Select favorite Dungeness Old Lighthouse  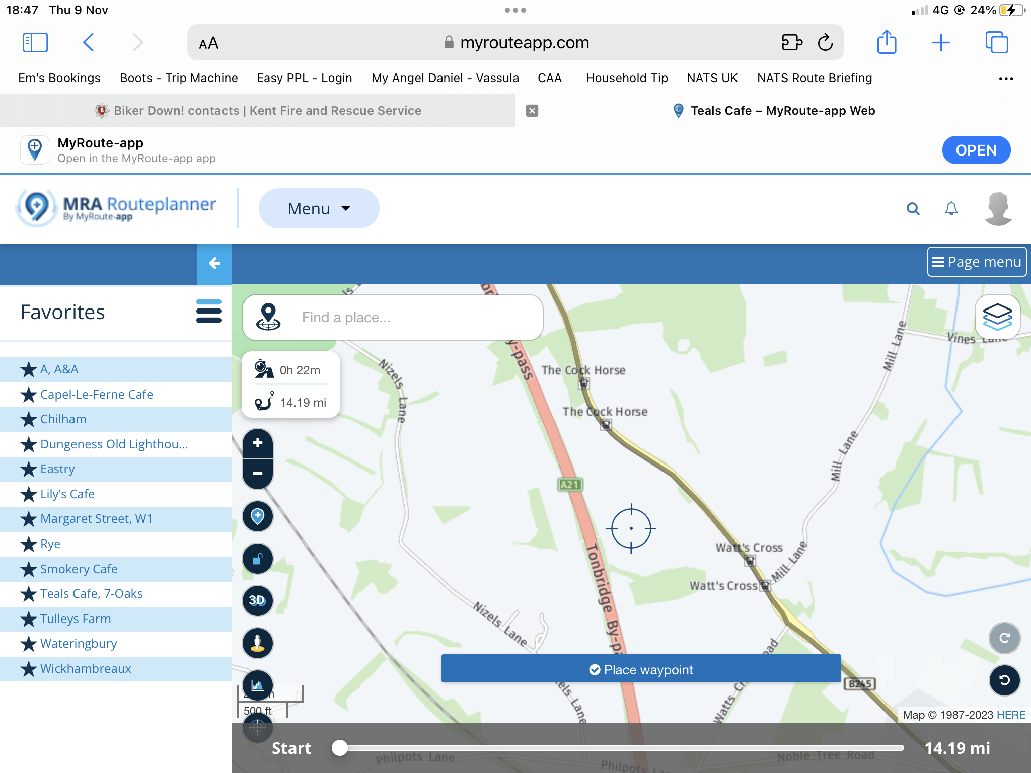click(116, 444)
